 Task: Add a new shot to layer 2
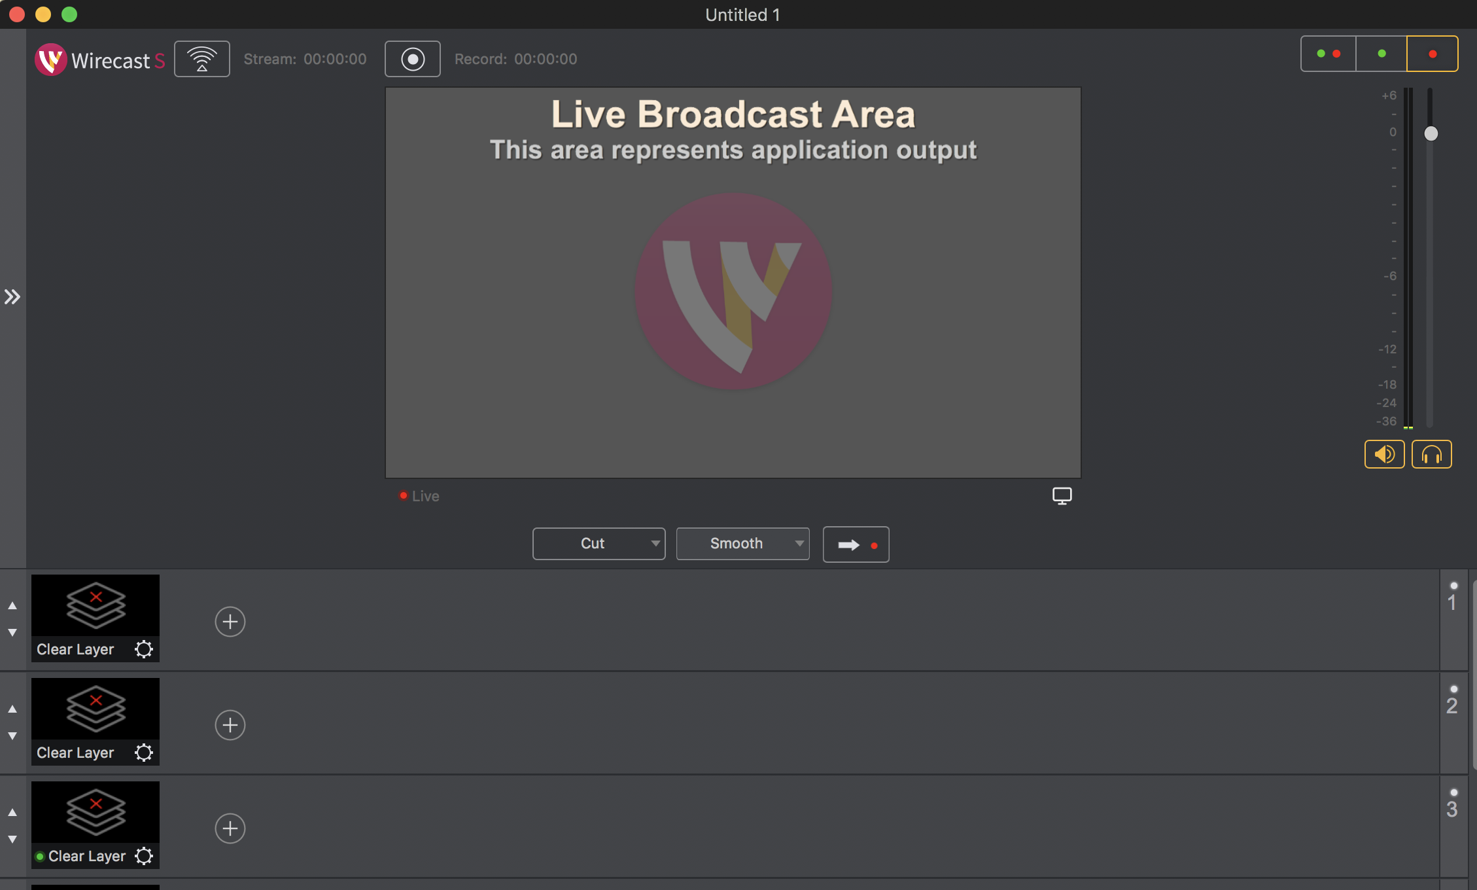click(x=230, y=724)
